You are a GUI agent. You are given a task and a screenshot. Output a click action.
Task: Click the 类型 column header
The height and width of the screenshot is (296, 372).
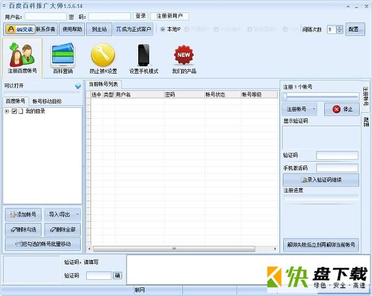[x=108, y=95]
